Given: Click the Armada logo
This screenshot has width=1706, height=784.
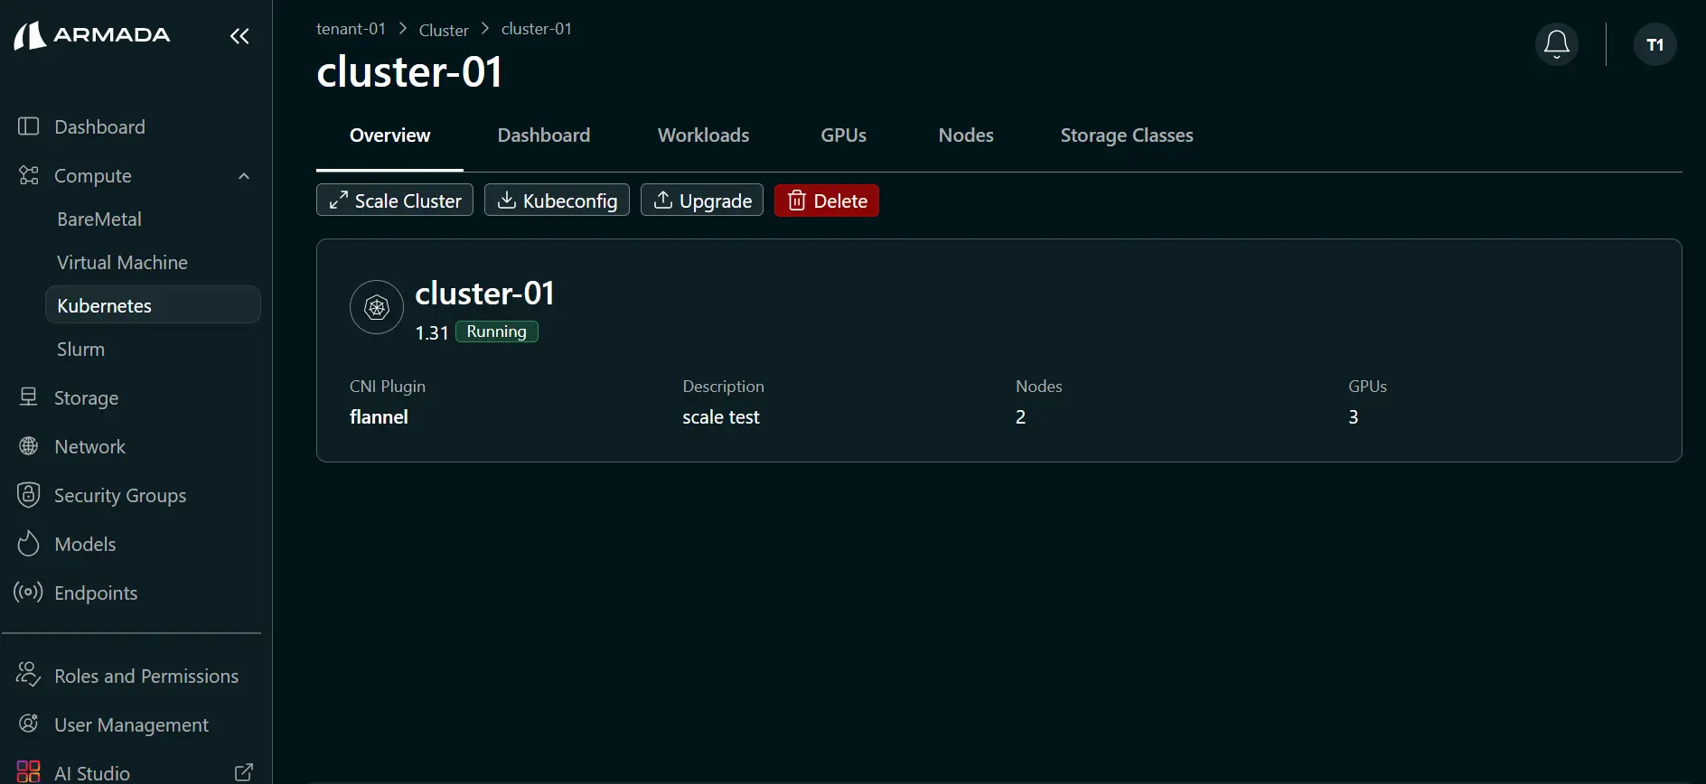Looking at the screenshot, I should 91,35.
